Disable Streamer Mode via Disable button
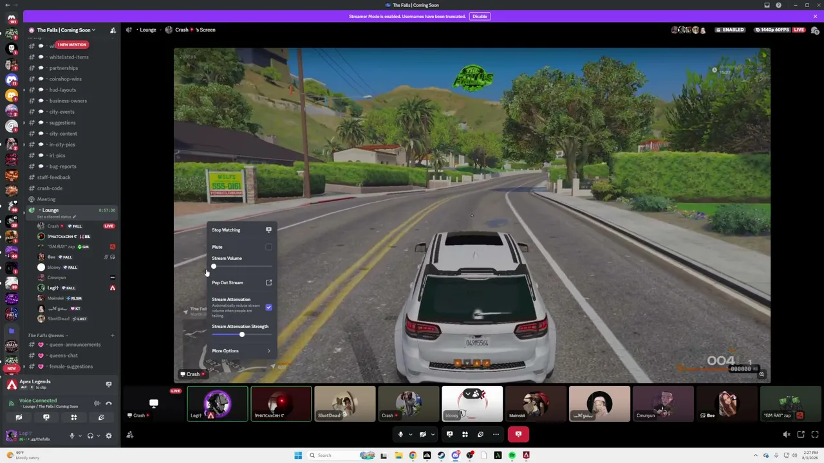Screen dimensions: 824x463 tap(480, 17)
